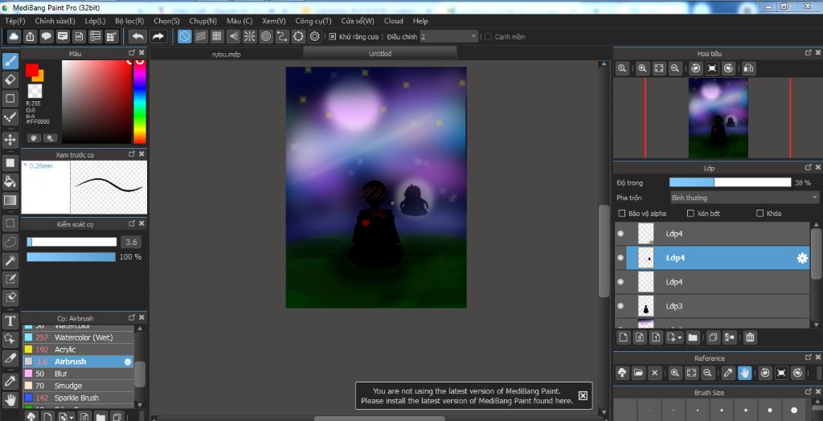Hide the Lớp3 layer visibility
Image resolution: width=823 pixels, height=421 pixels.
(620, 306)
